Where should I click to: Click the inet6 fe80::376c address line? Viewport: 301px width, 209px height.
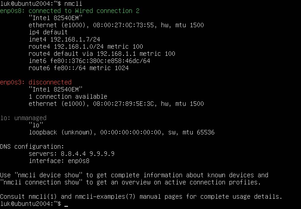click(89, 61)
